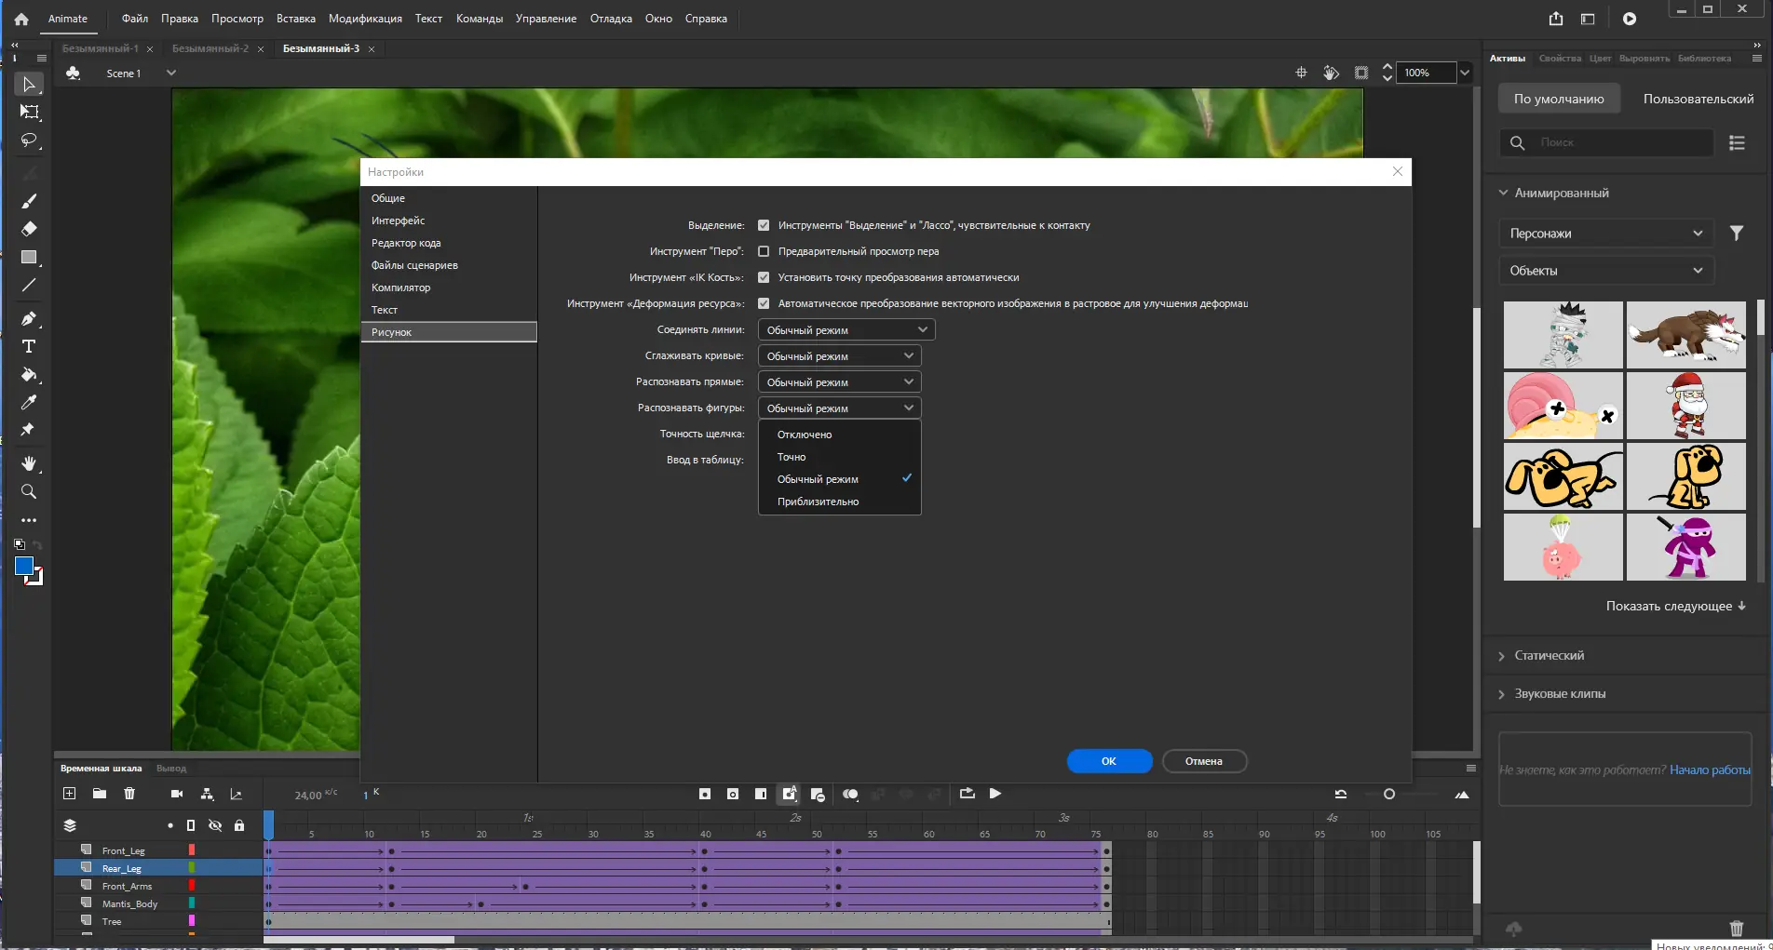Select the Eyedropper tool

click(x=29, y=402)
